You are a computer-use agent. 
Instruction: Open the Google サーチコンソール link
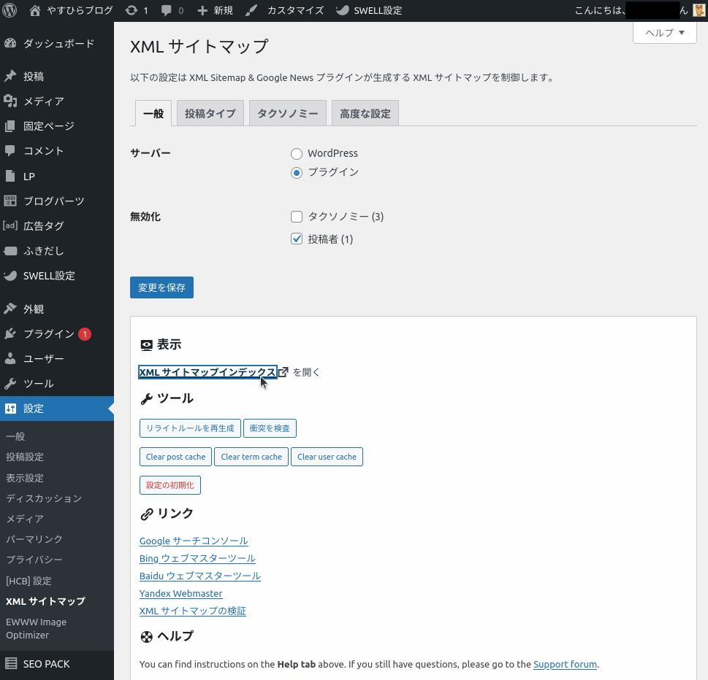click(x=194, y=541)
